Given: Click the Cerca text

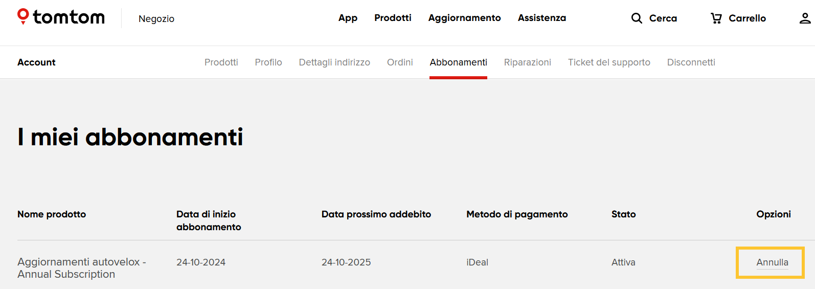Looking at the screenshot, I should pos(663,18).
